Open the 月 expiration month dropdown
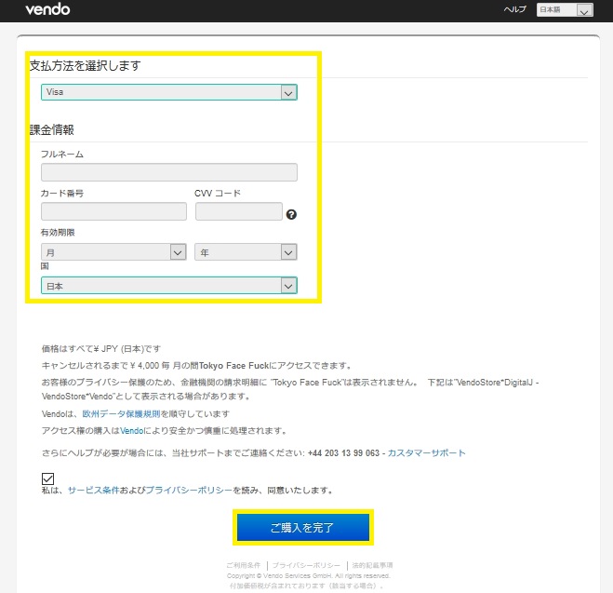Image resolution: width=613 pixels, height=593 pixels. click(x=113, y=252)
